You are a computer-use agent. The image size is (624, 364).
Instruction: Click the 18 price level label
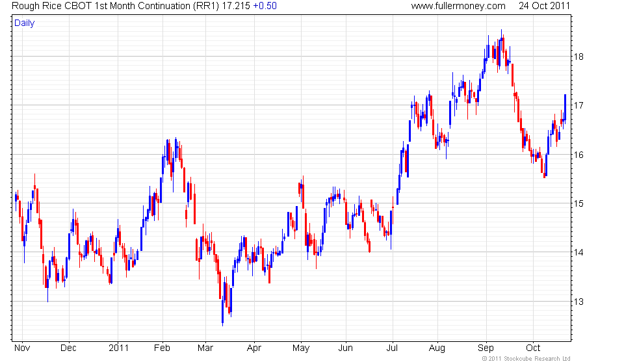[x=578, y=57]
